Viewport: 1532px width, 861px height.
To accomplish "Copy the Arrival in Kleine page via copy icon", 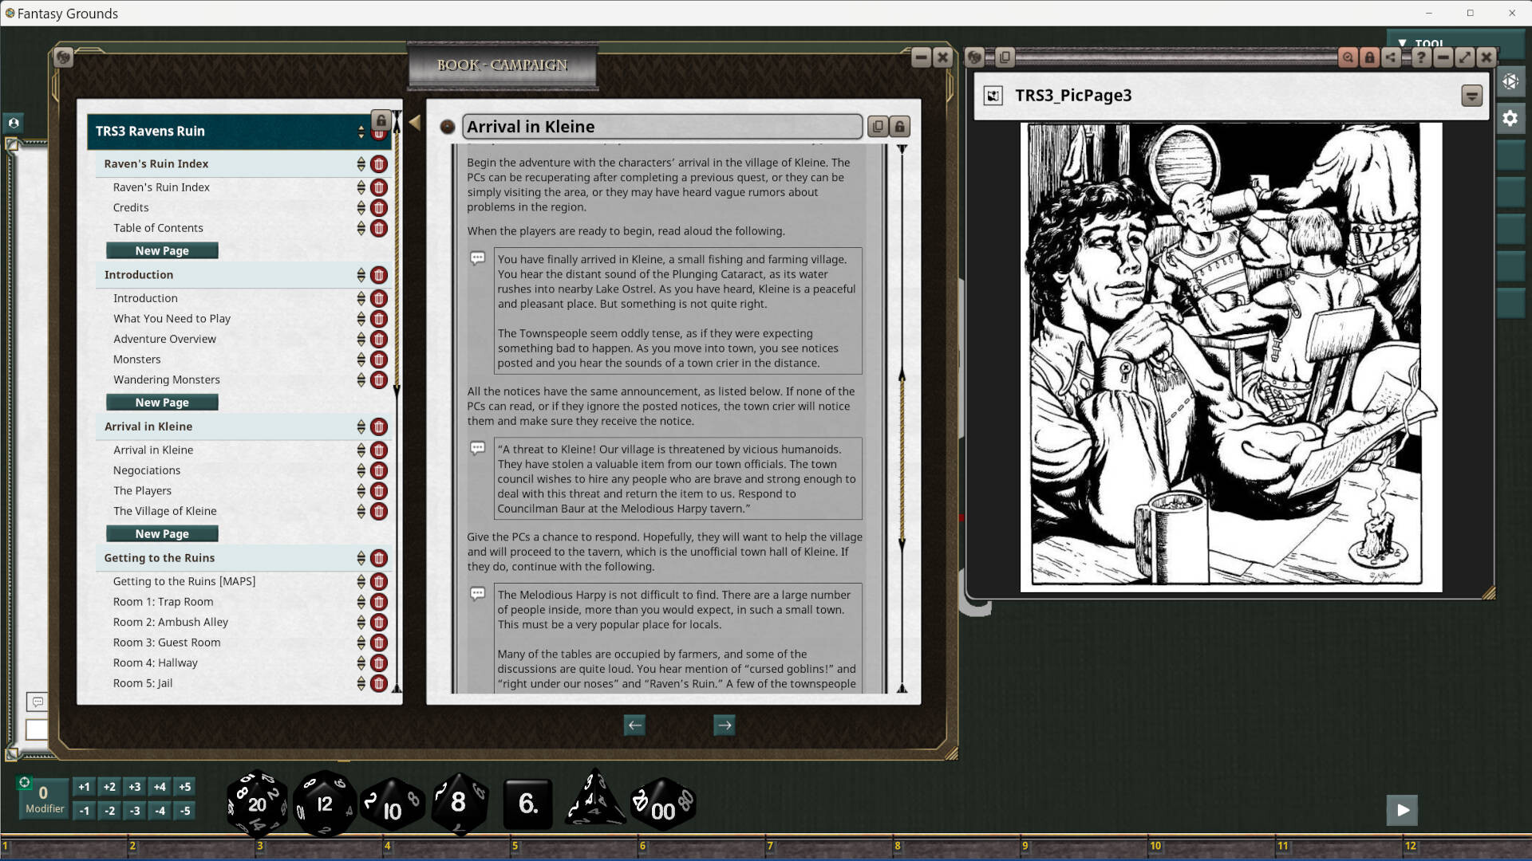I will click(x=879, y=127).
